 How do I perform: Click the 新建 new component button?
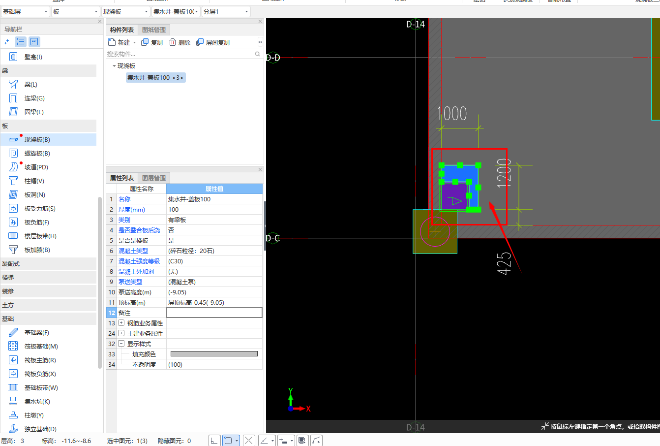[x=119, y=42]
